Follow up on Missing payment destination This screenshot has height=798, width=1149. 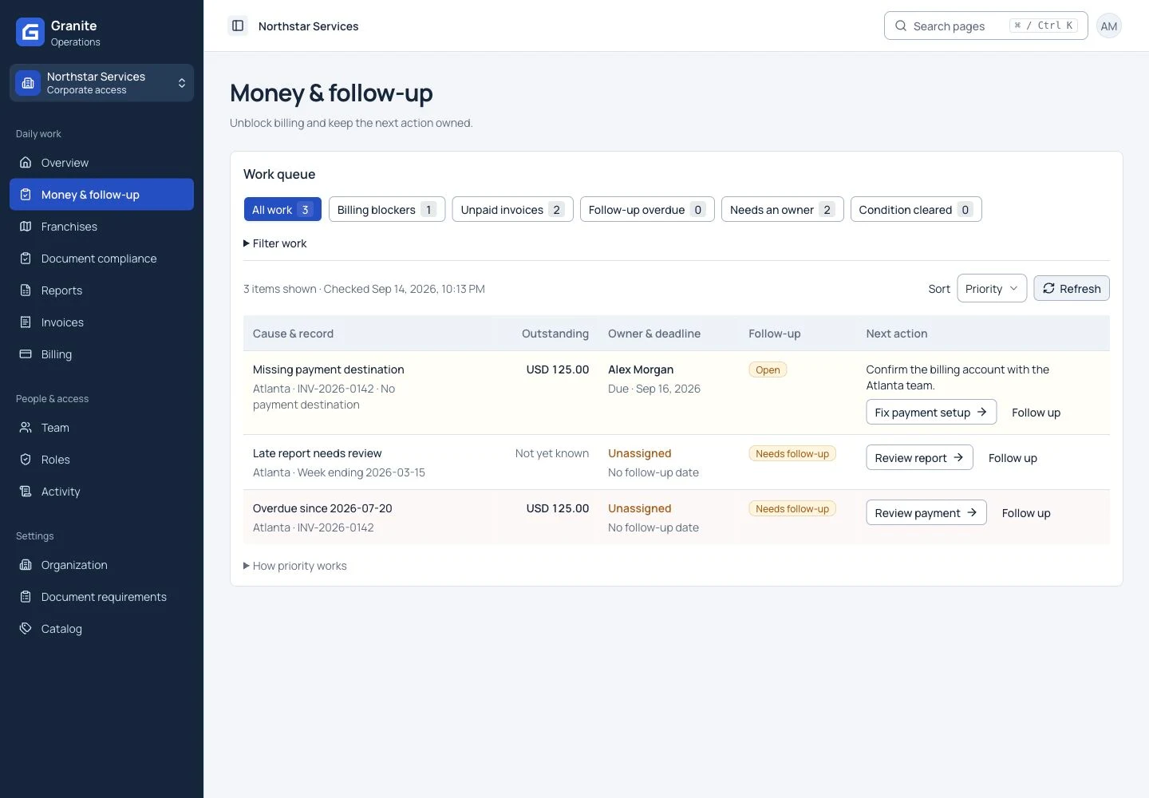[1036, 413]
